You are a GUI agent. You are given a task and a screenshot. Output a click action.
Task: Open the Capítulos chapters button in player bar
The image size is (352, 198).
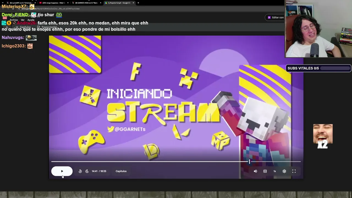click(x=121, y=171)
